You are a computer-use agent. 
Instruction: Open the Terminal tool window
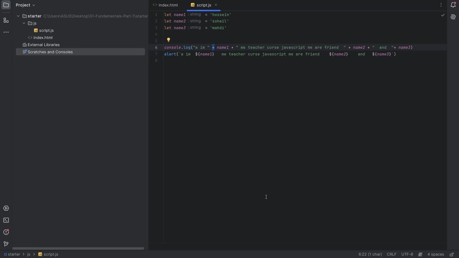click(x=6, y=220)
